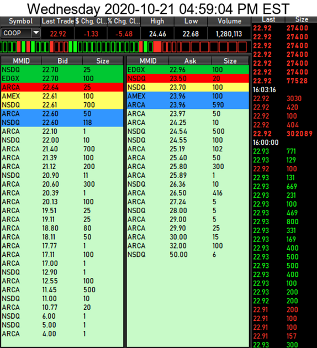Select the 22.92 print with size 302089

[284, 134]
